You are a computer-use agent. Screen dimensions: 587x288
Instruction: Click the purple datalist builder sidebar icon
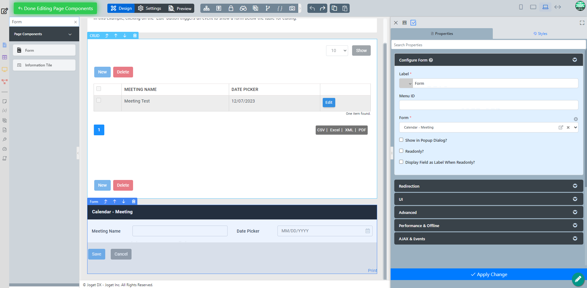point(5,57)
